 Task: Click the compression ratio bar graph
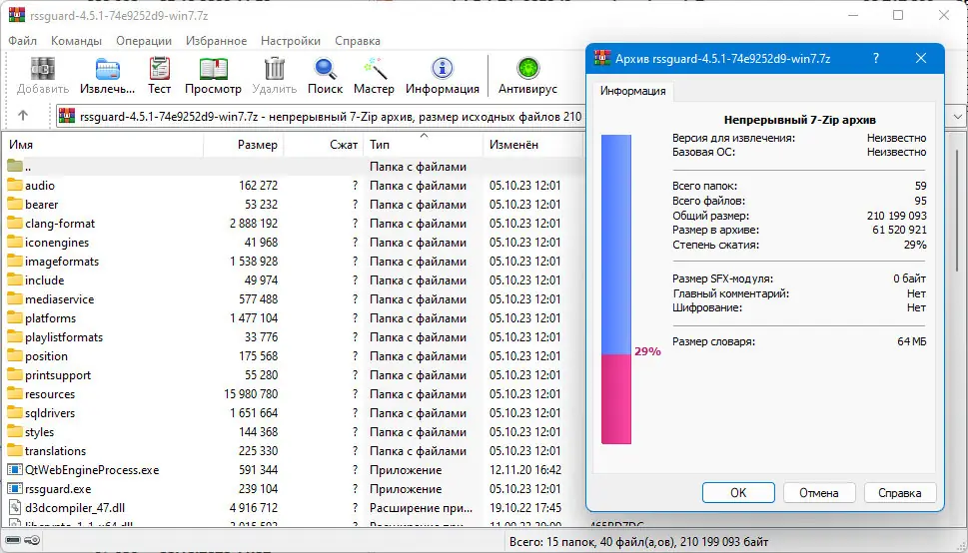[x=616, y=288]
